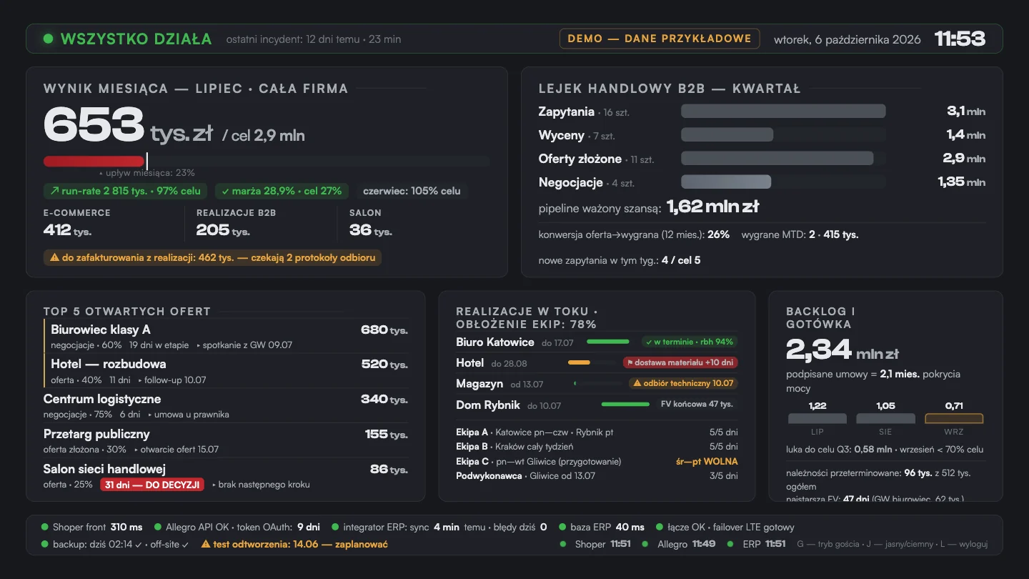The width and height of the screenshot is (1029, 579).
Task: Select the Centrum logistyczne offer
Action: pyautogui.click(x=226, y=405)
